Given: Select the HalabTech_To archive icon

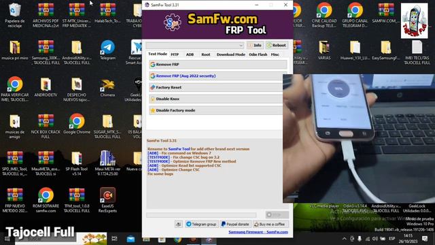Looking at the screenshot, I should click(107, 14).
